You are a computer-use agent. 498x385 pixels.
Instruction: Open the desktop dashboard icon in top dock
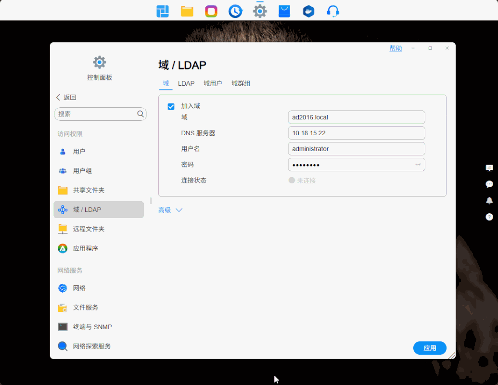coord(163,12)
